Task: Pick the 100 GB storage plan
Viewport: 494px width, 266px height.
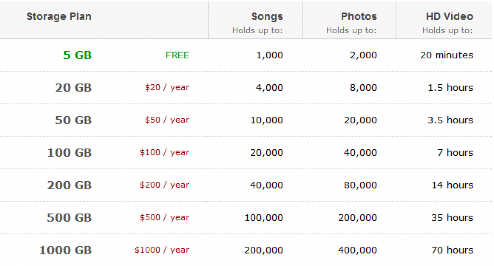Action: click(x=70, y=153)
